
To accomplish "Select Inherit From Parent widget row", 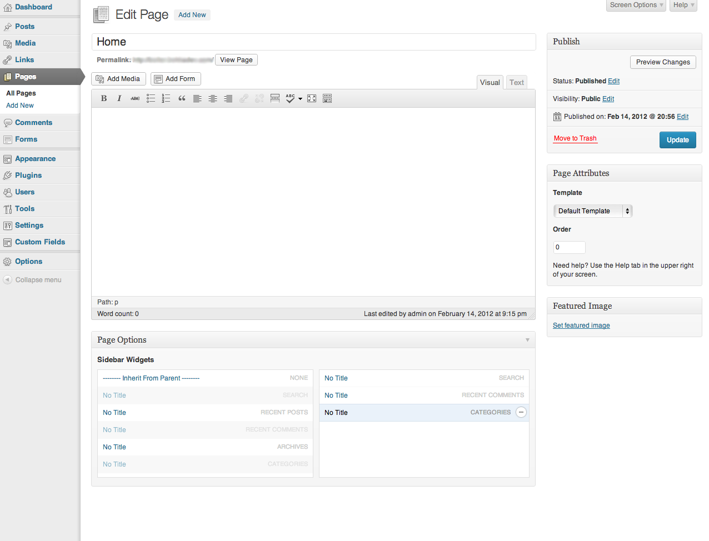I will pyautogui.click(x=205, y=378).
